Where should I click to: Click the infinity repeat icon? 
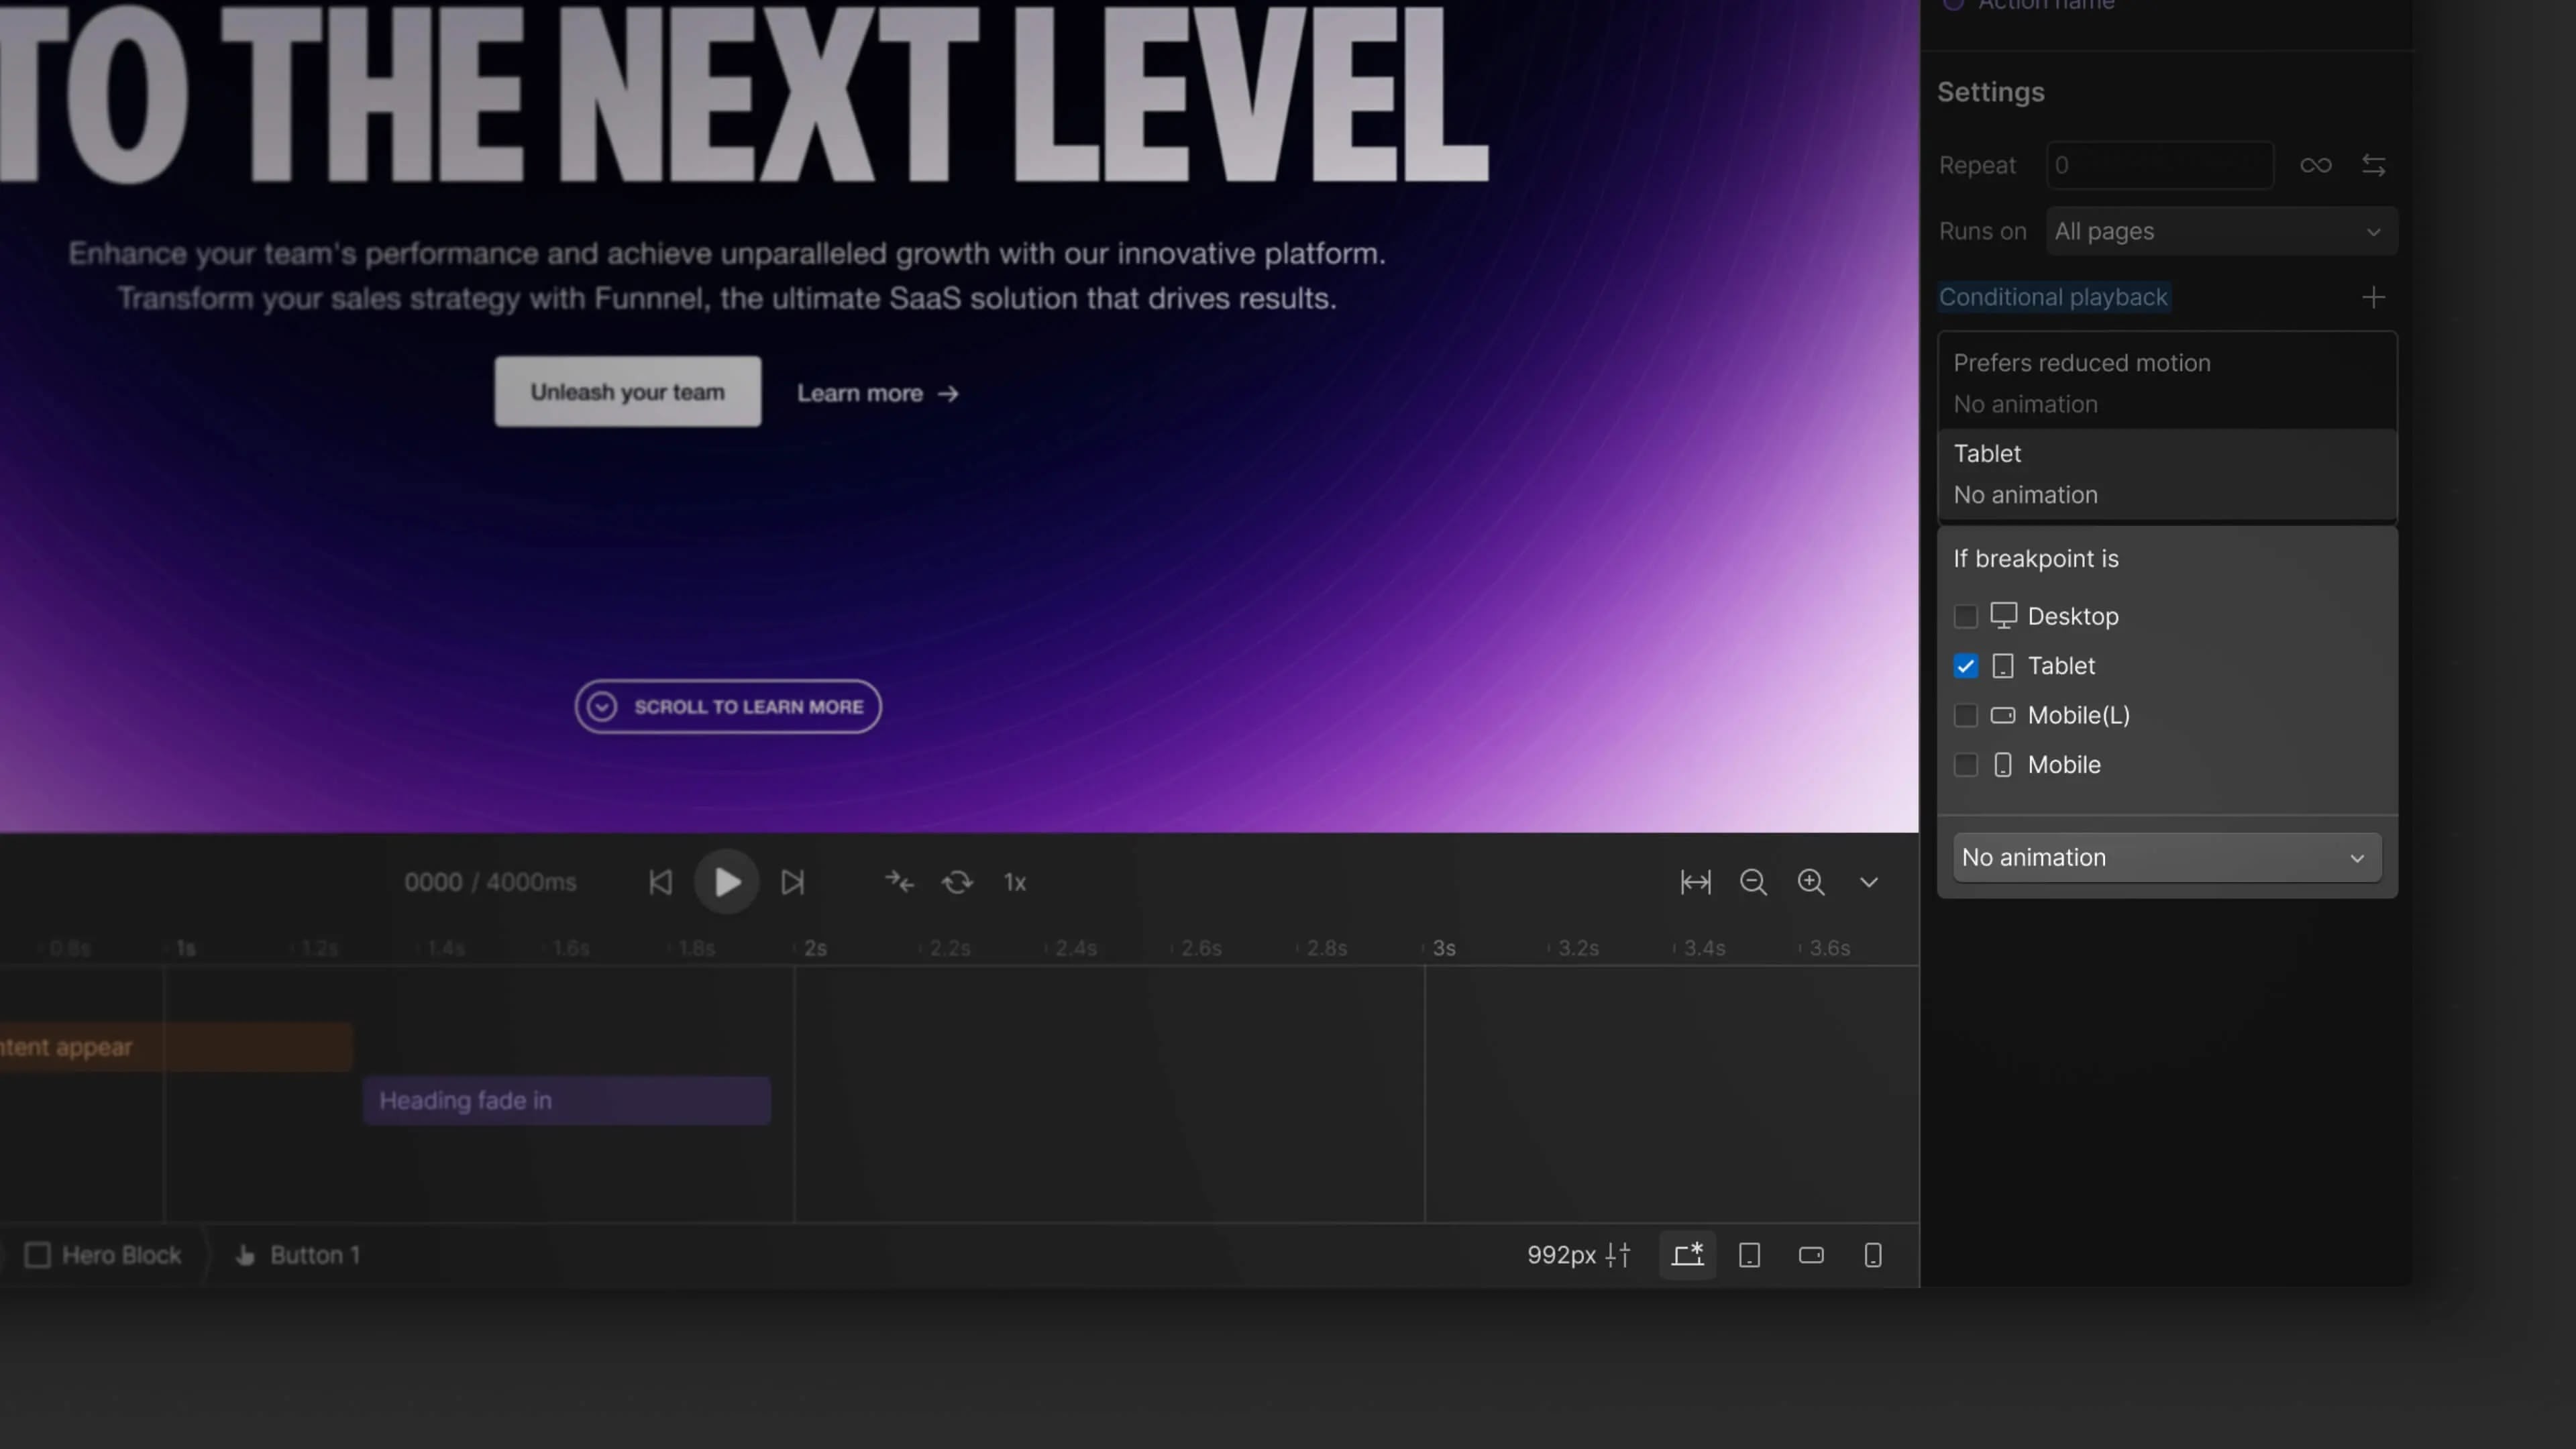(x=2315, y=165)
